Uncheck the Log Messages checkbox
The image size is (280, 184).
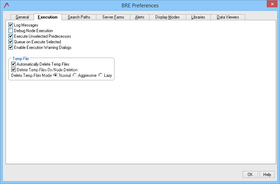[11, 25]
